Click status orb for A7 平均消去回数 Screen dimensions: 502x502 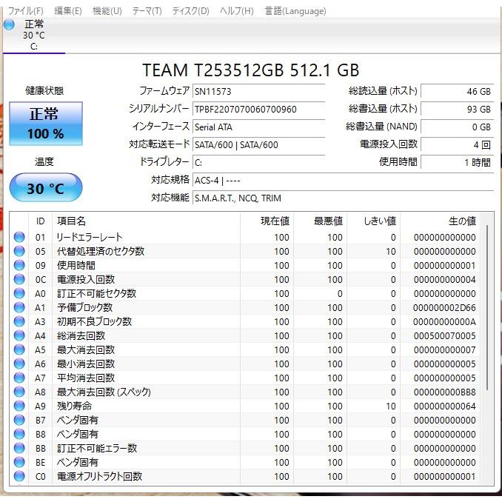pyautogui.click(x=19, y=378)
